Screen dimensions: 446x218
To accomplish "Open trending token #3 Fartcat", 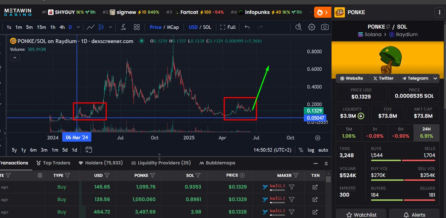I will (x=195, y=12).
